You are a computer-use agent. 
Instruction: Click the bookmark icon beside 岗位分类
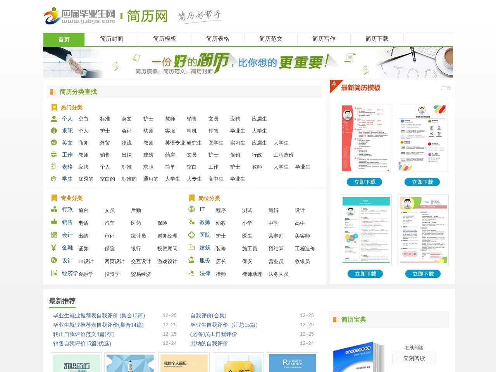(191, 198)
